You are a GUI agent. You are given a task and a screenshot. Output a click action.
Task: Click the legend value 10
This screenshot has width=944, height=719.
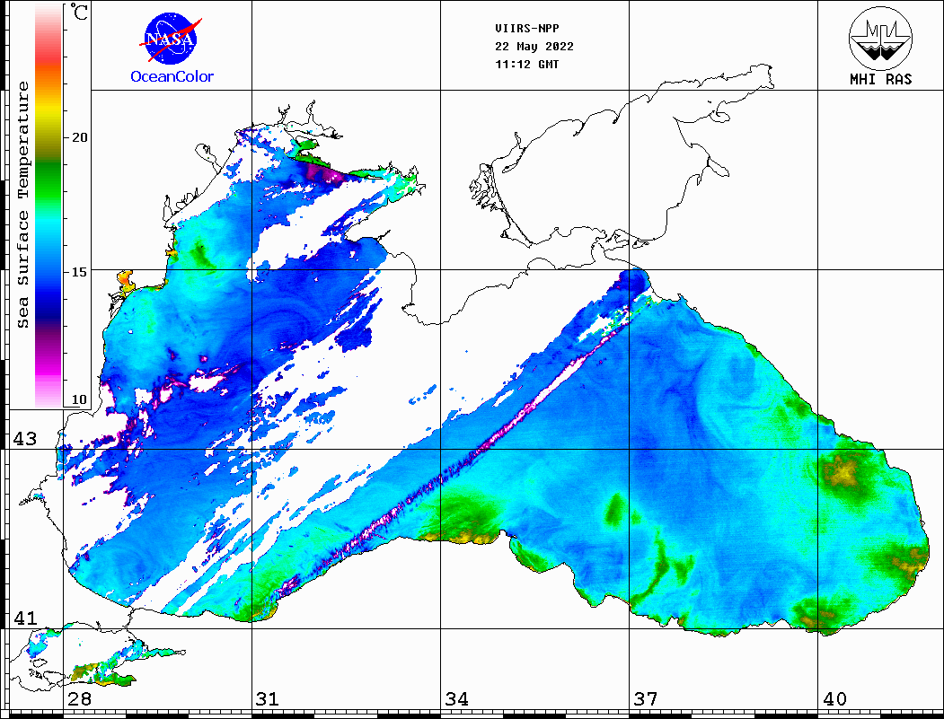(x=79, y=399)
